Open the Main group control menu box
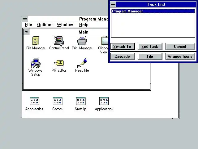This screenshot has height=149, width=198. click(x=26, y=32)
